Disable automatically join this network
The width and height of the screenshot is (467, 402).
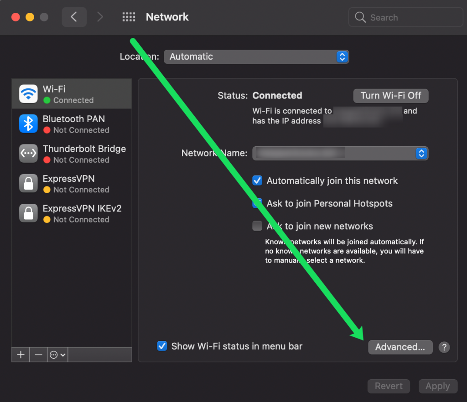(257, 180)
